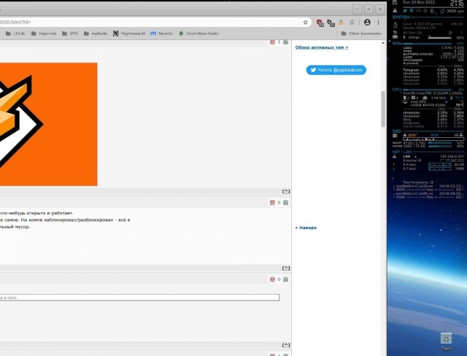Screen dimensions: 467x356
Task: Open the GET CRX extension
Action: [x=352, y=23]
